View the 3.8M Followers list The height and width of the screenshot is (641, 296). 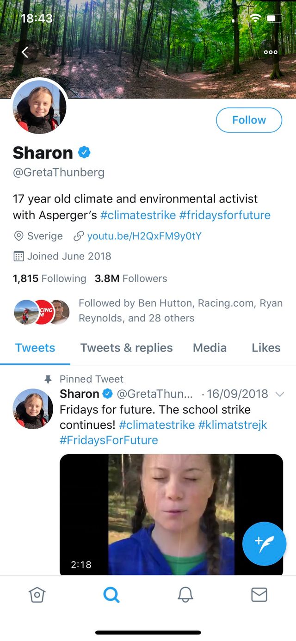pos(131,278)
